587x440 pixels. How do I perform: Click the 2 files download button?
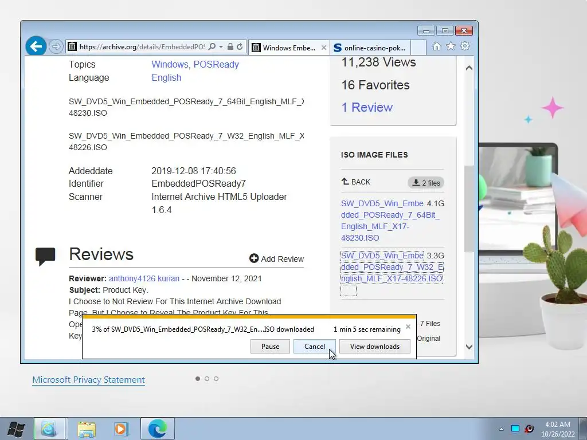point(426,183)
